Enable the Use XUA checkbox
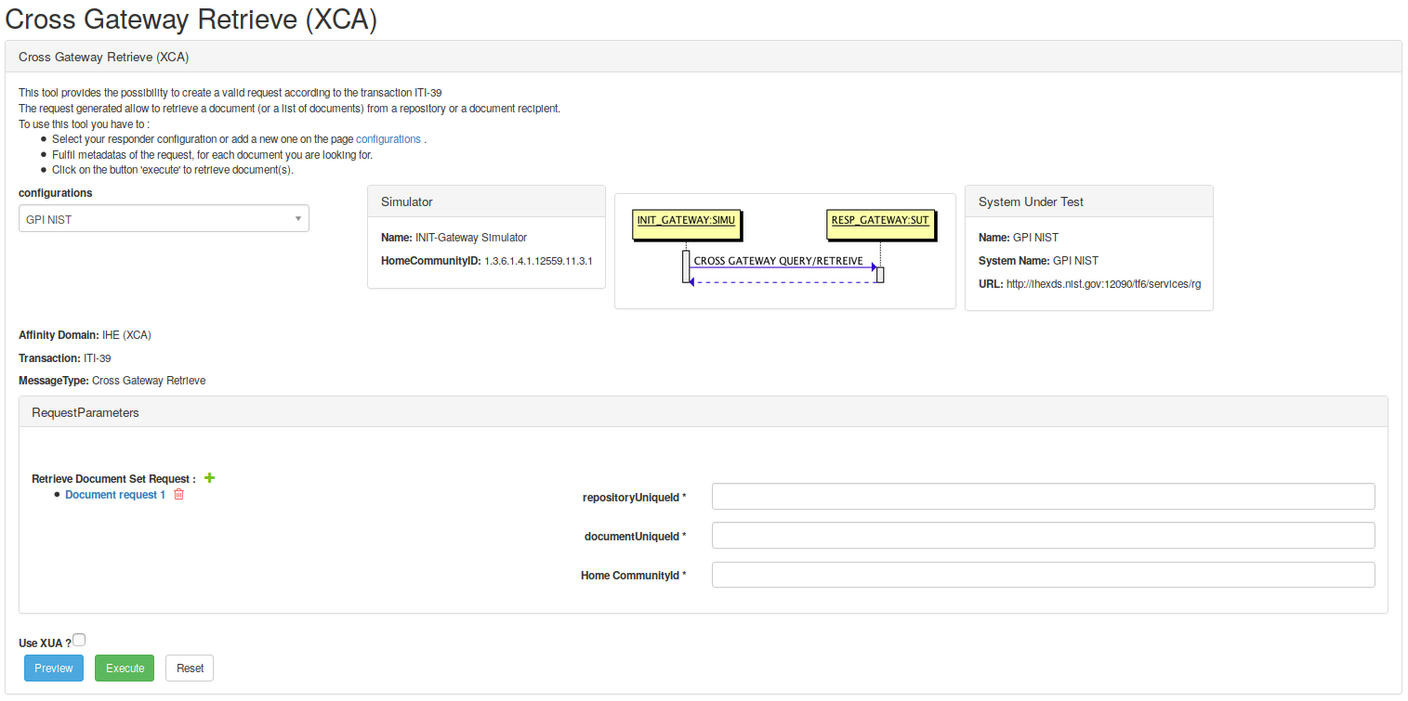This screenshot has width=1408, height=701. click(79, 640)
